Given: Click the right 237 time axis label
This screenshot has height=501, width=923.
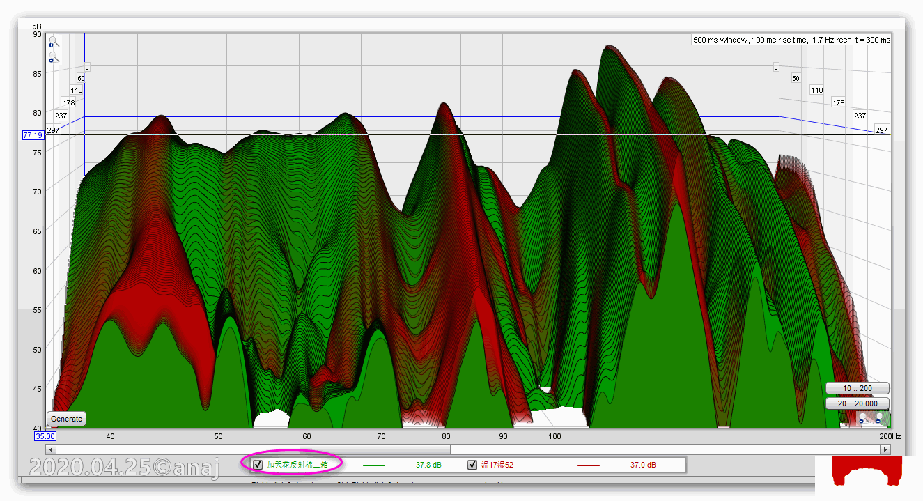Looking at the screenshot, I should coord(860,116).
